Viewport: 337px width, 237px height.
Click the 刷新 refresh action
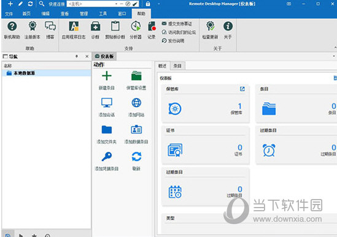(x=136, y=161)
